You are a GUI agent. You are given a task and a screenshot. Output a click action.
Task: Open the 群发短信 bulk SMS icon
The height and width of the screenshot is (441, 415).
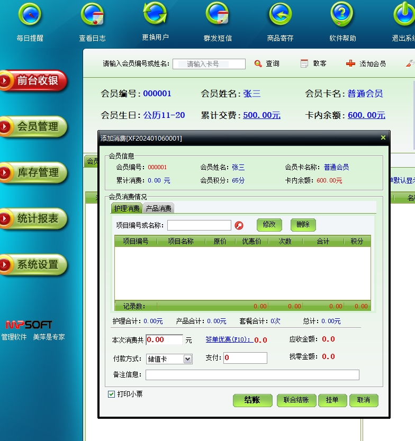click(218, 15)
